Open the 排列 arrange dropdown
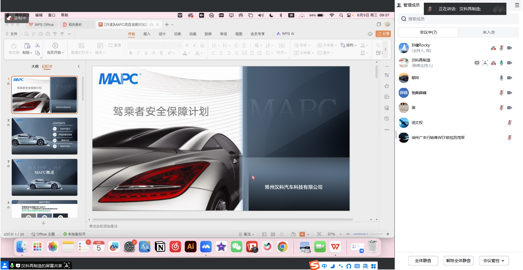The width and height of the screenshot is (523, 270). (349, 45)
